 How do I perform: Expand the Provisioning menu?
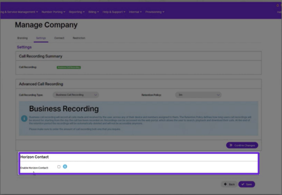[x=155, y=12]
